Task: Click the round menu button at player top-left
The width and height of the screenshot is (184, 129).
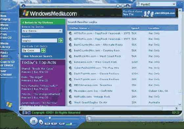Action: point(23,6)
